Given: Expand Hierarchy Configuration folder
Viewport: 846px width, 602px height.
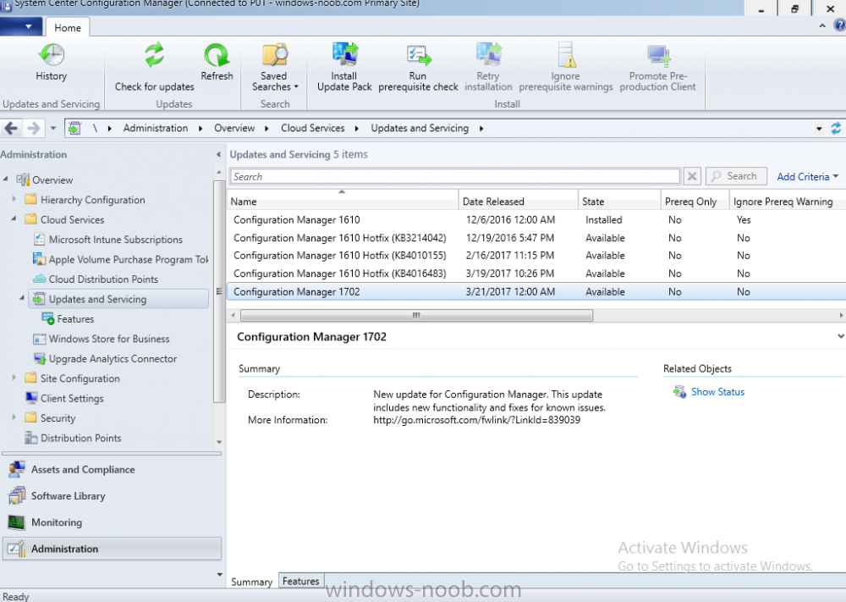Looking at the screenshot, I should 14,199.
